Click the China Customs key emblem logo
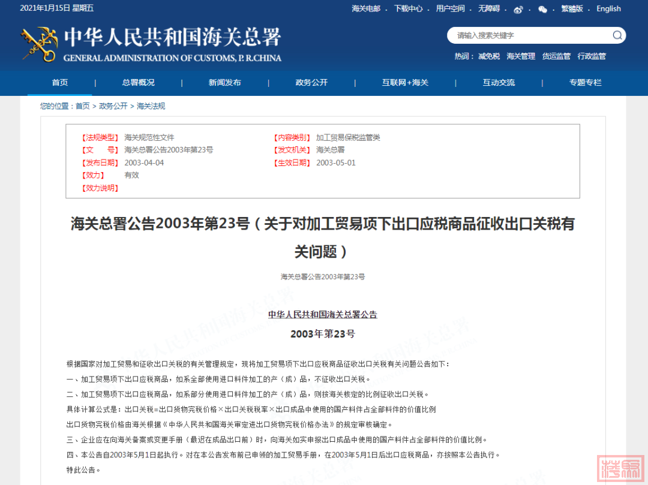The image size is (648, 485). click(x=39, y=44)
